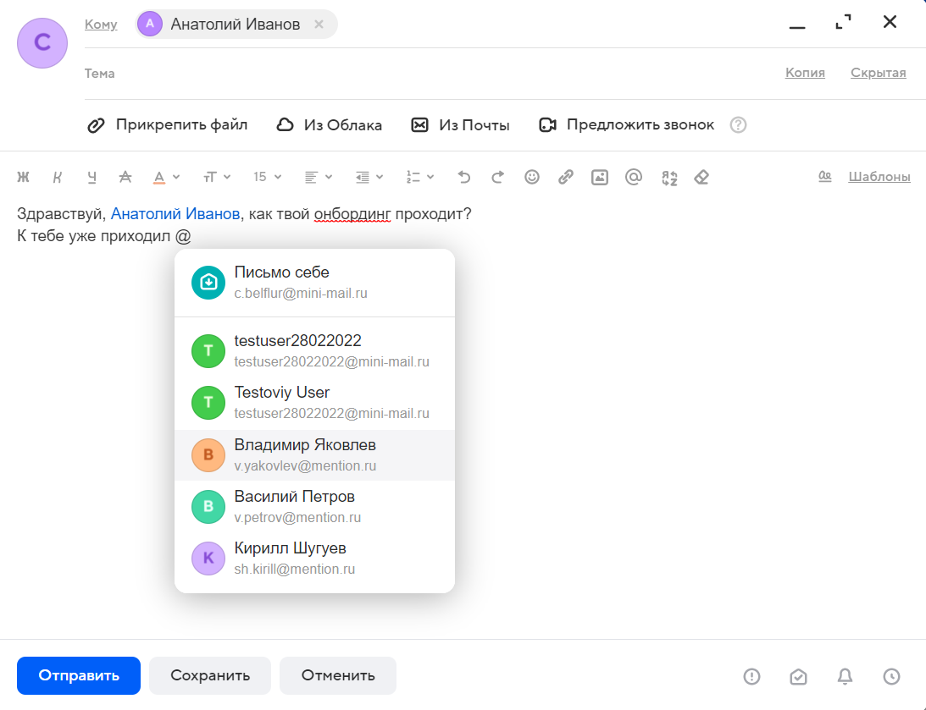Open the text alignment dropdown

pos(317,177)
